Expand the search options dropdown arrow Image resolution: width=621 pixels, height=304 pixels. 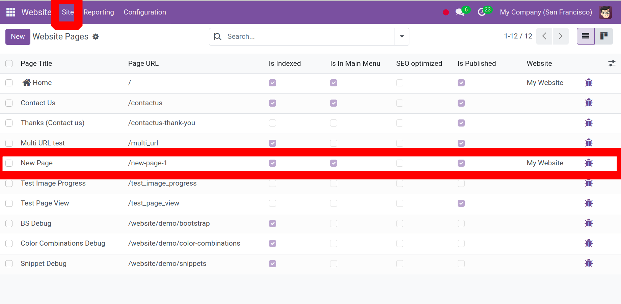pos(402,36)
